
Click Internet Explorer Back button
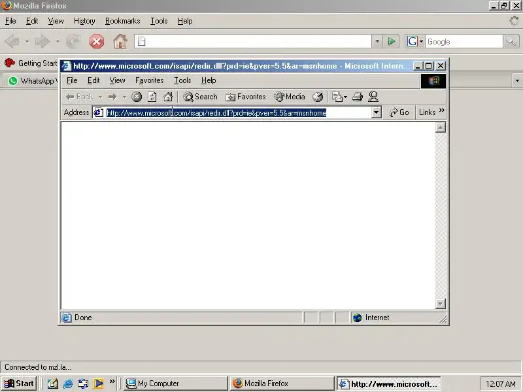pyautogui.click(x=79, y=97)
